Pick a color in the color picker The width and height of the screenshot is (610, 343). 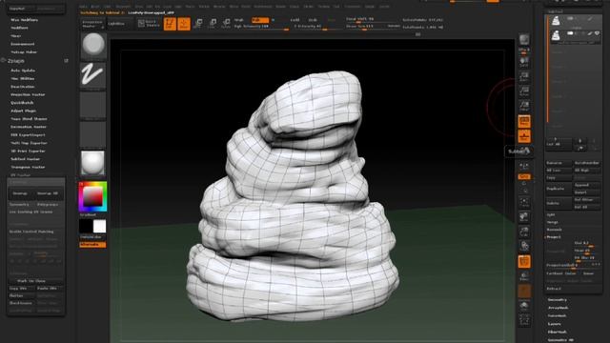[92, 197]
